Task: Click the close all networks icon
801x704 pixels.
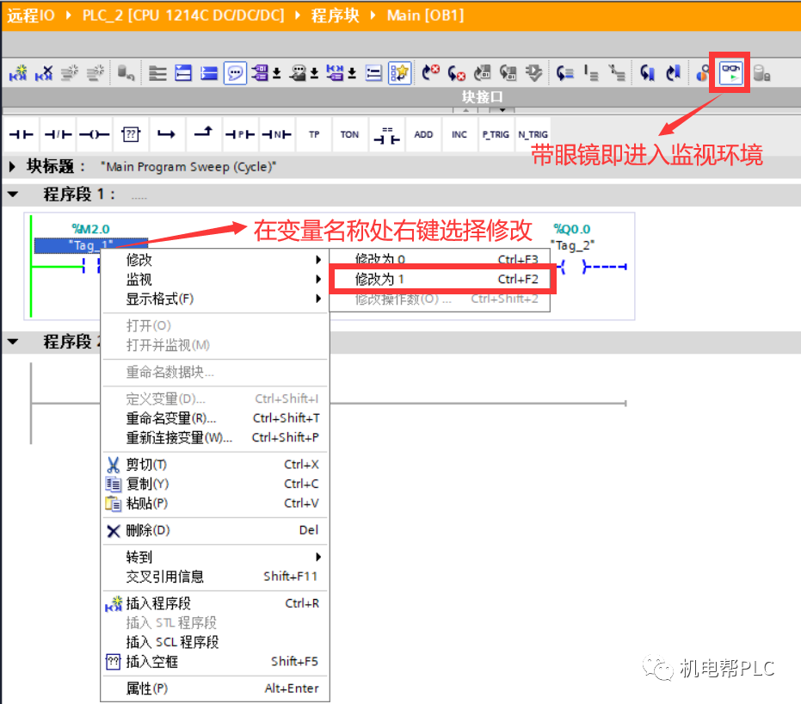Action: (209, 73)
